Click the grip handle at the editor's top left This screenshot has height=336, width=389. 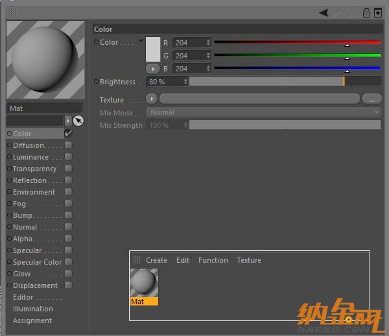(13, 12)
